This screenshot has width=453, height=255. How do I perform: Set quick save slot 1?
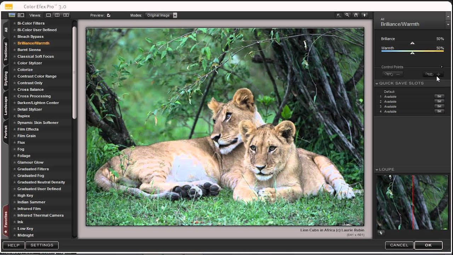click(439, 97)
